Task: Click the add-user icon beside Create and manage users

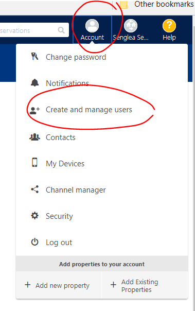Action: pos(34,111)
